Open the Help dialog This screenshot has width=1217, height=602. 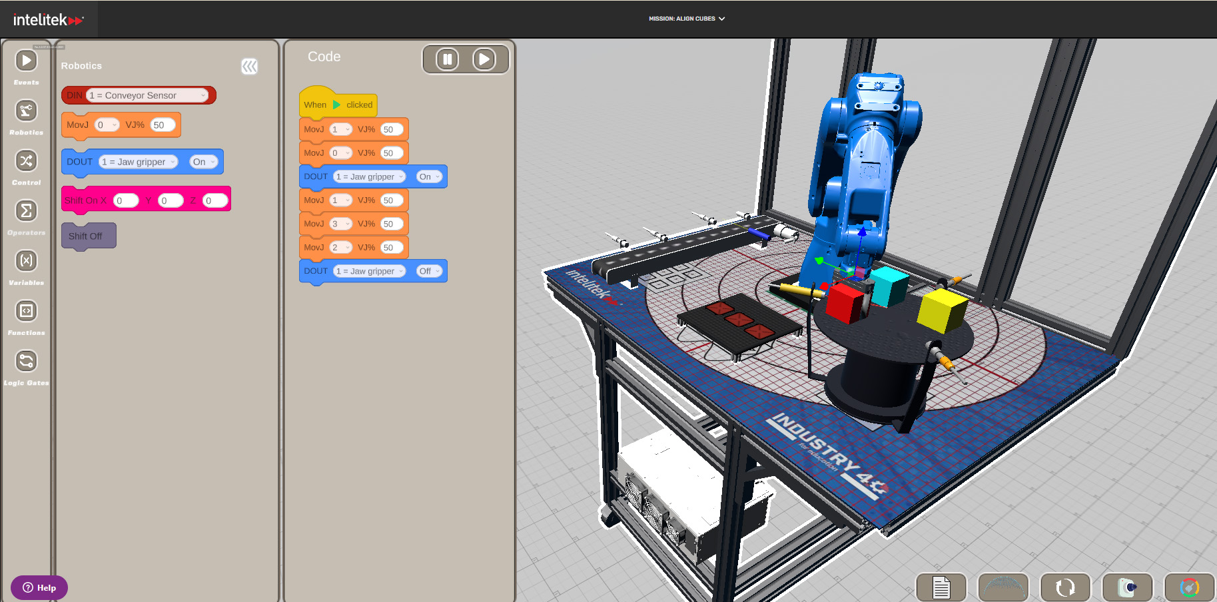(x=39, y=587)
